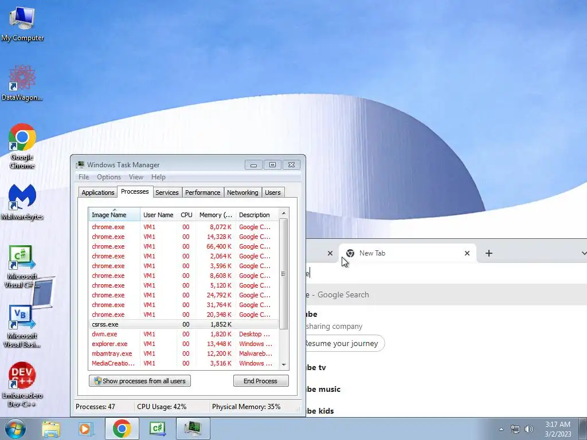Click the End Process button
The width and height of the screenshot is (587, 440).
(x=261, y=381)
